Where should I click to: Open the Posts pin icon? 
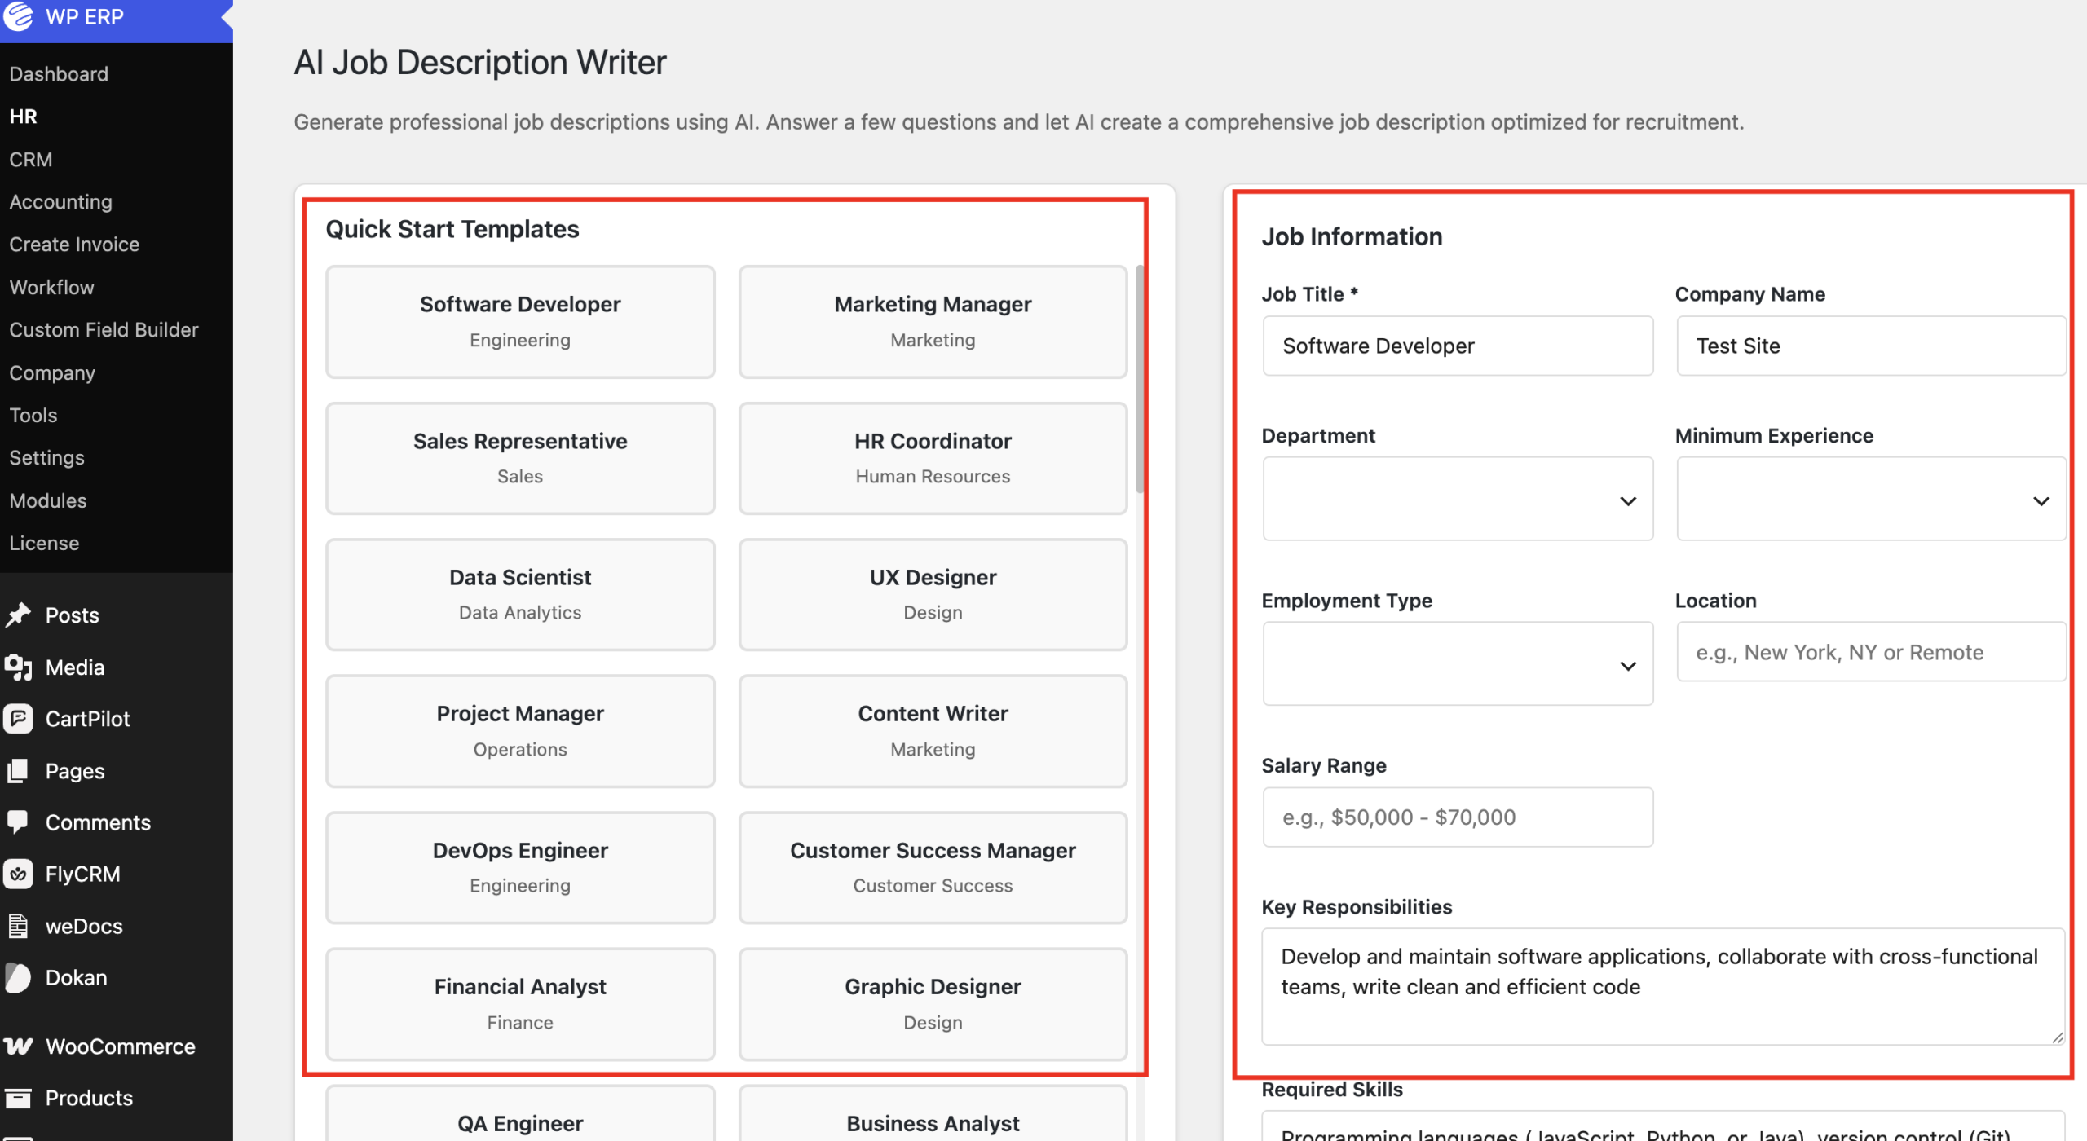(18, 615)
